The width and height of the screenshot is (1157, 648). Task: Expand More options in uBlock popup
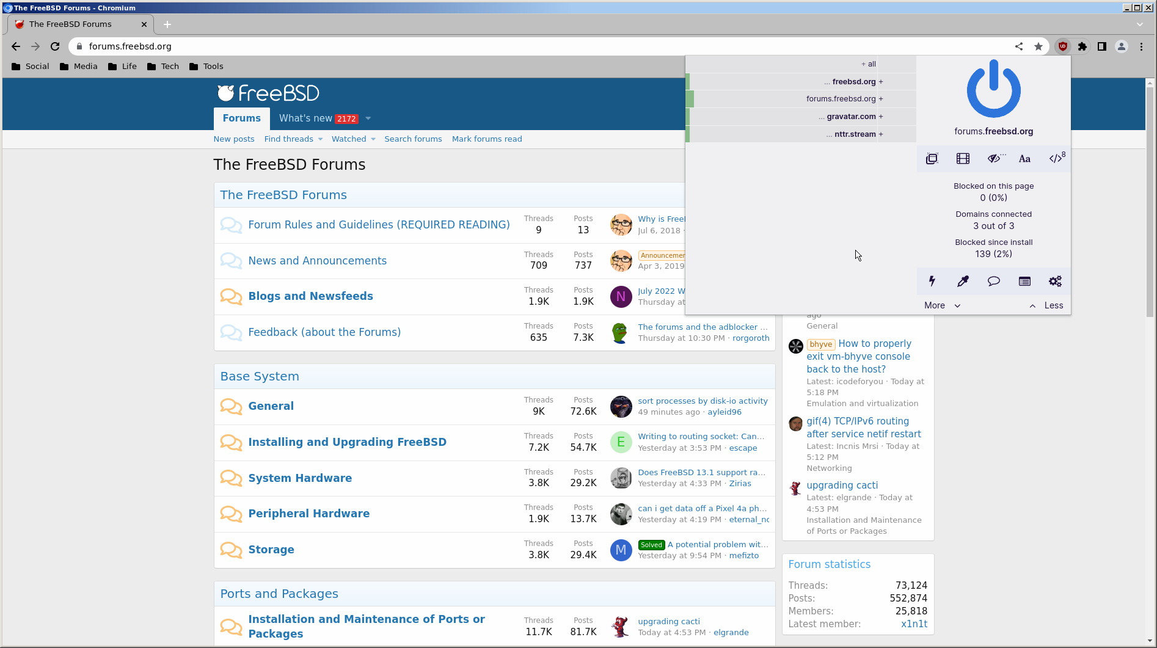[942, 305]
